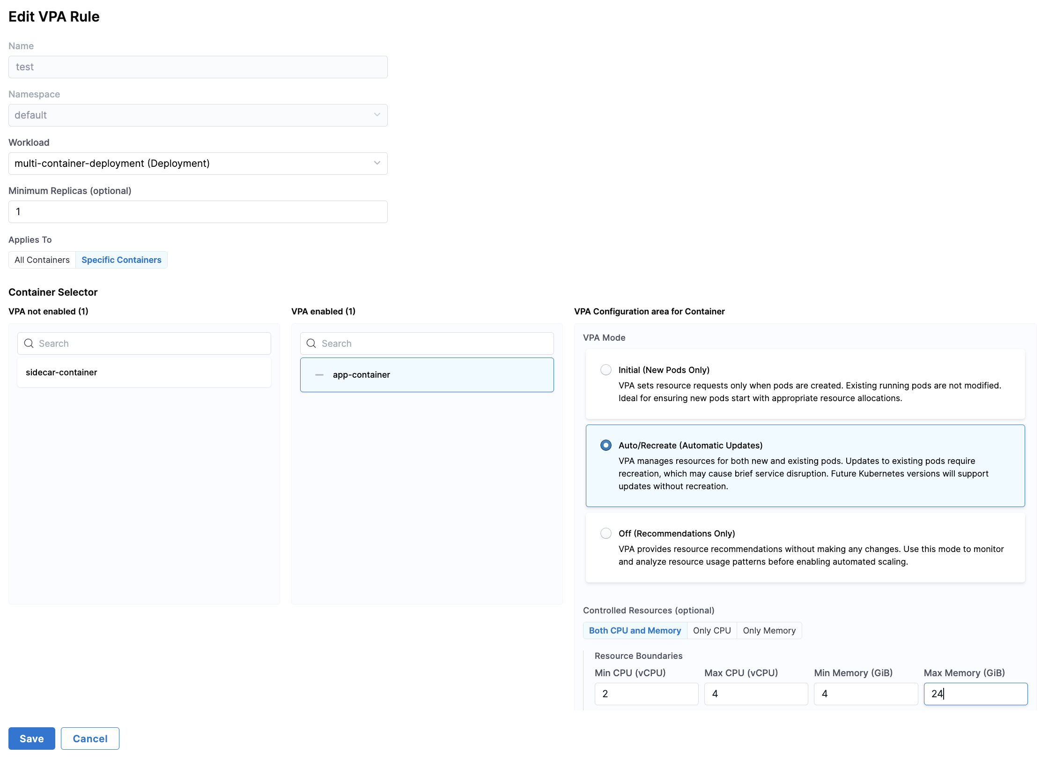Choose Only CPU controlled resources

(x=712, y=631)
